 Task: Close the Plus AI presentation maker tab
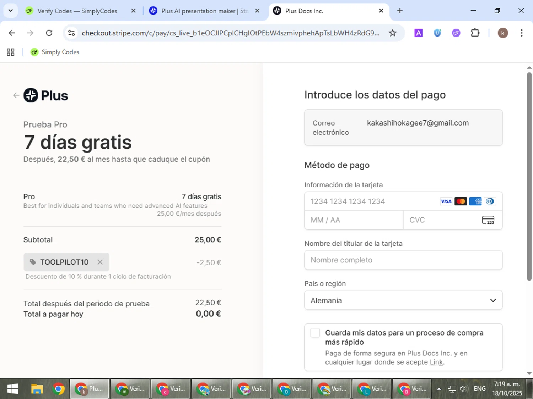pos(257,11)
